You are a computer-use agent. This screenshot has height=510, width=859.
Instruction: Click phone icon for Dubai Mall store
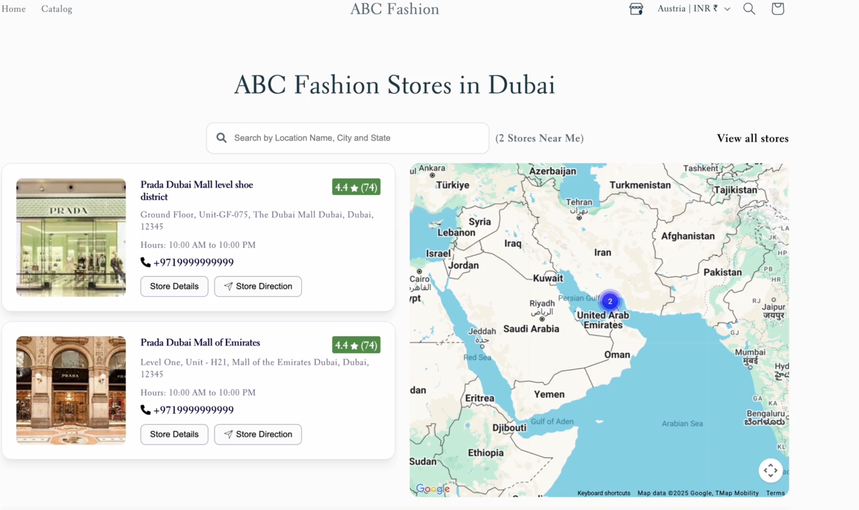(x=146, y=262)
